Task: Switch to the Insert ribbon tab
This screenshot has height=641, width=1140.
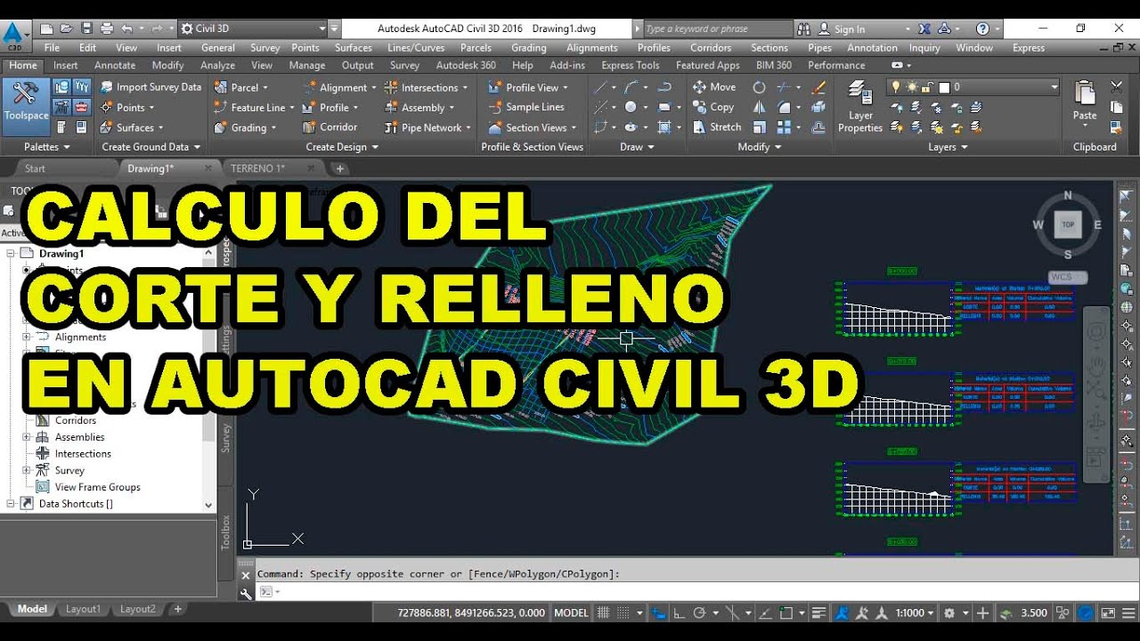Action: click(65, 65)
